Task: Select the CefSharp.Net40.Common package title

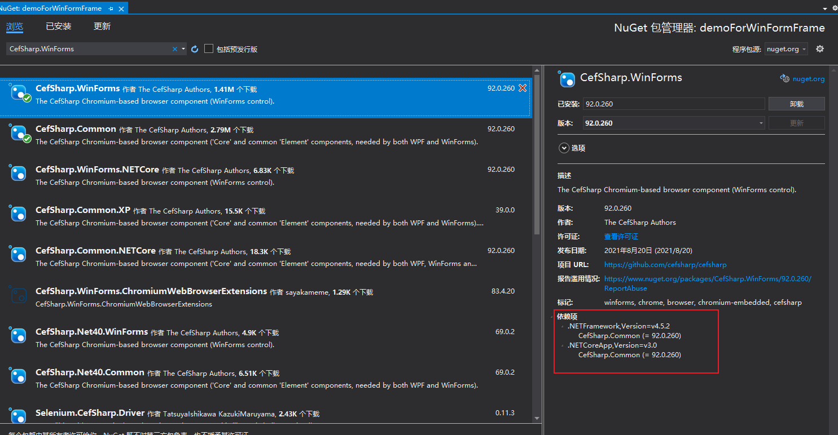Action: pyautogui.click(x=90, y=372)
